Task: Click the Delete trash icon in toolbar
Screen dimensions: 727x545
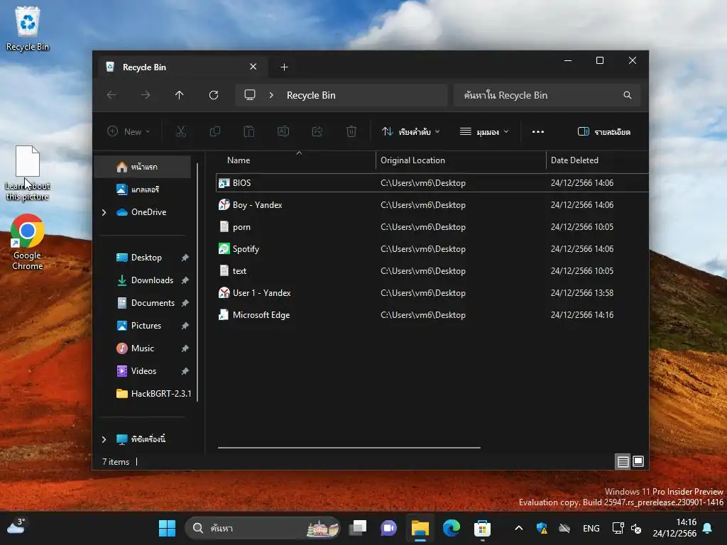Action: point(351,131)
